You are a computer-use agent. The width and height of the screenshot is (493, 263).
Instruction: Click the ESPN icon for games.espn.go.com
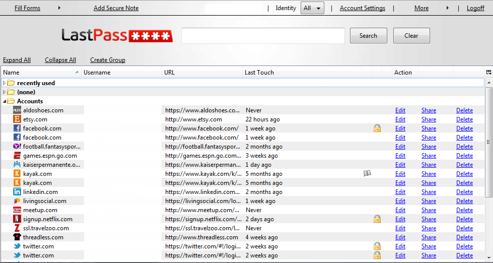coord(17,155)
